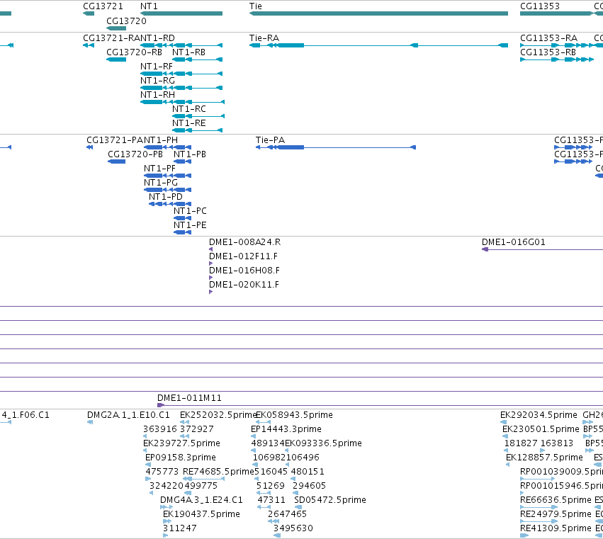Click the NT1-RH transcript
The height and width of the screenshot is (539, 603).
tap(182, 102)
